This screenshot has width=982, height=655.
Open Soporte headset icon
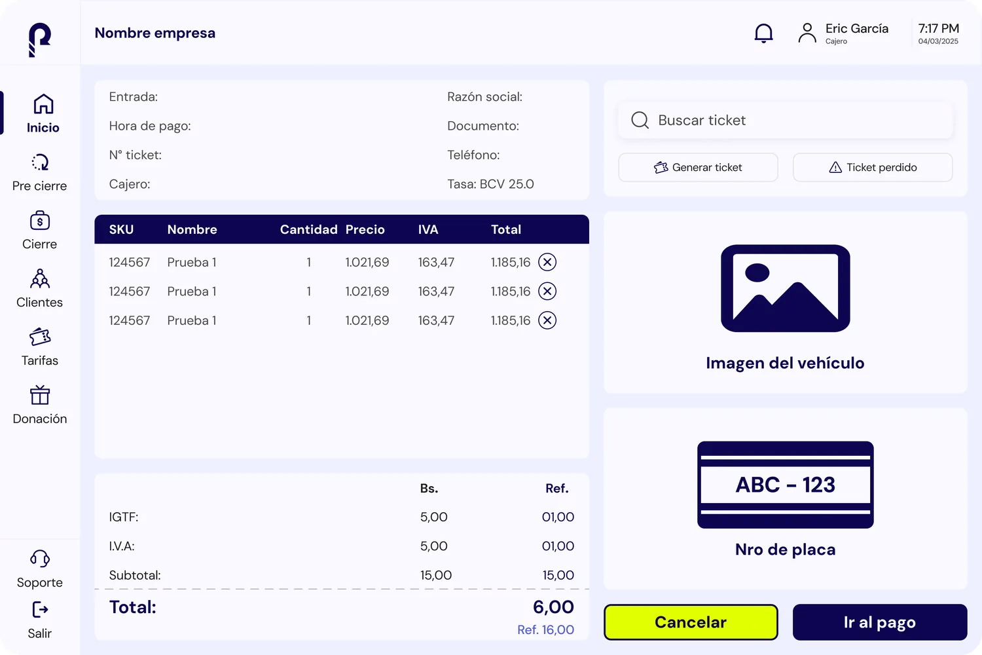[40, 558]
